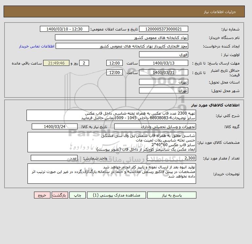Click the چاپ print button
Viewport: 252px width, 244px height.
tap(78, 195)
